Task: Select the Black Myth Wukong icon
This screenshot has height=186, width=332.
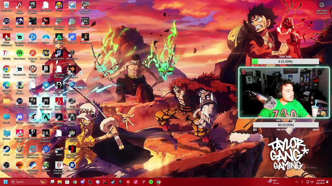Action: point(33,104)
